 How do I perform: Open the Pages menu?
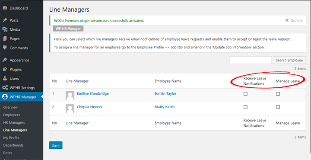(x=22, y=39)
